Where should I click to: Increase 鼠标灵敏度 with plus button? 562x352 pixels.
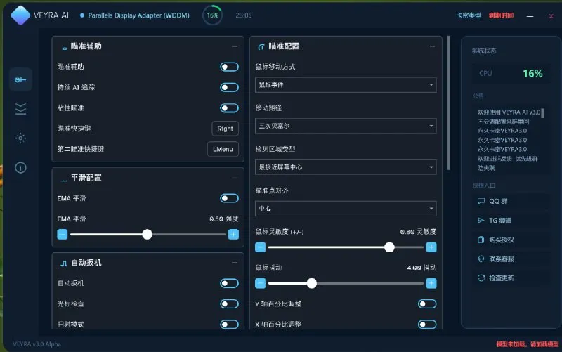431,247
